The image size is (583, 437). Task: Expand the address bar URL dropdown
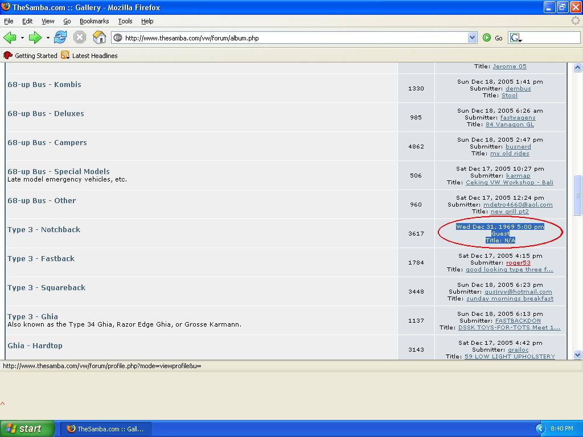pos(472,38)
